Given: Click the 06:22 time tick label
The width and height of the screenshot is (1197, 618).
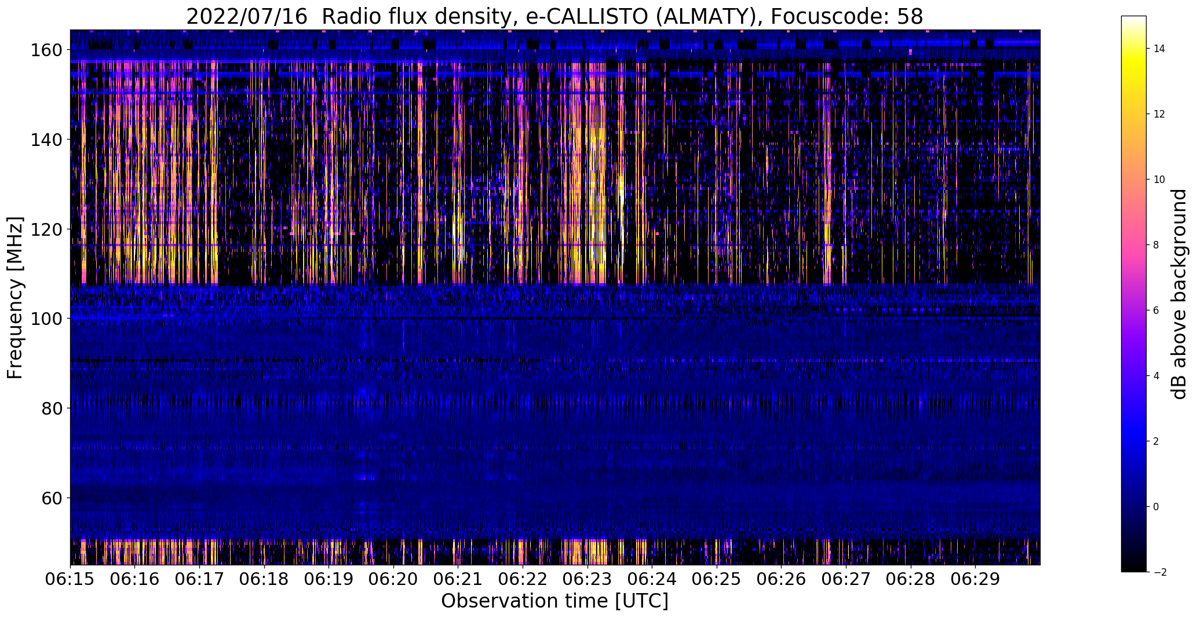Looking at the screenshot, I should pyautogui.click(x=523, y=579).
